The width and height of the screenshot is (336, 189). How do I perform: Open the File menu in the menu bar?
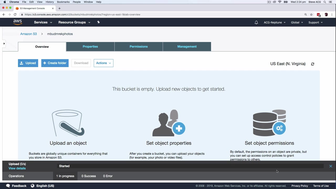(24, 2)
